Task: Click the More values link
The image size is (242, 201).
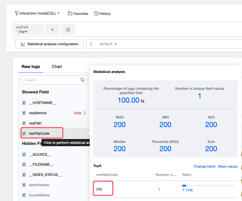Action: coord(228,166)
